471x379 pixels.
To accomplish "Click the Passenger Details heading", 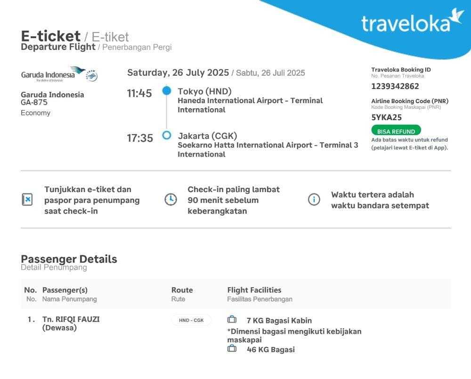I will point(69,259).
